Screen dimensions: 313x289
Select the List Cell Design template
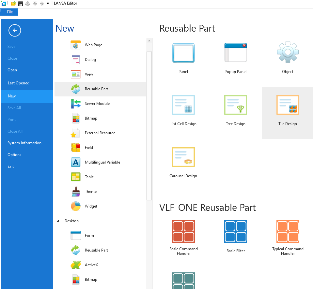click(x=183, y=105)
